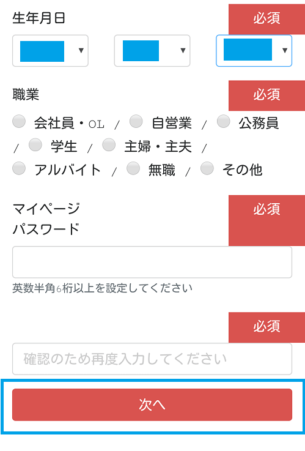Focus the マイページ パスワード input field
The width and height of the screenshot is (305, 451).
coord(152,262)
